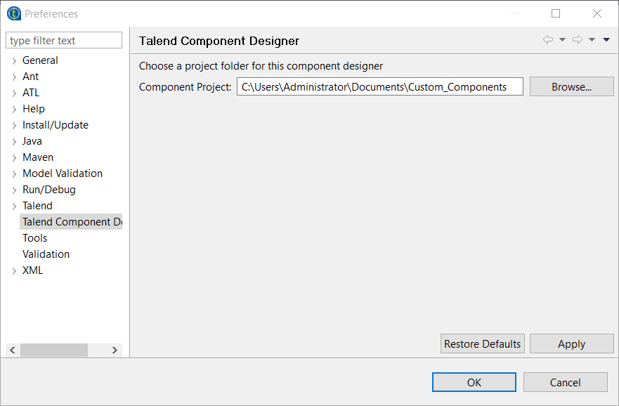Select the Validation preference page
This screenshot has height=406, width=619.
[x=46, y=254]
